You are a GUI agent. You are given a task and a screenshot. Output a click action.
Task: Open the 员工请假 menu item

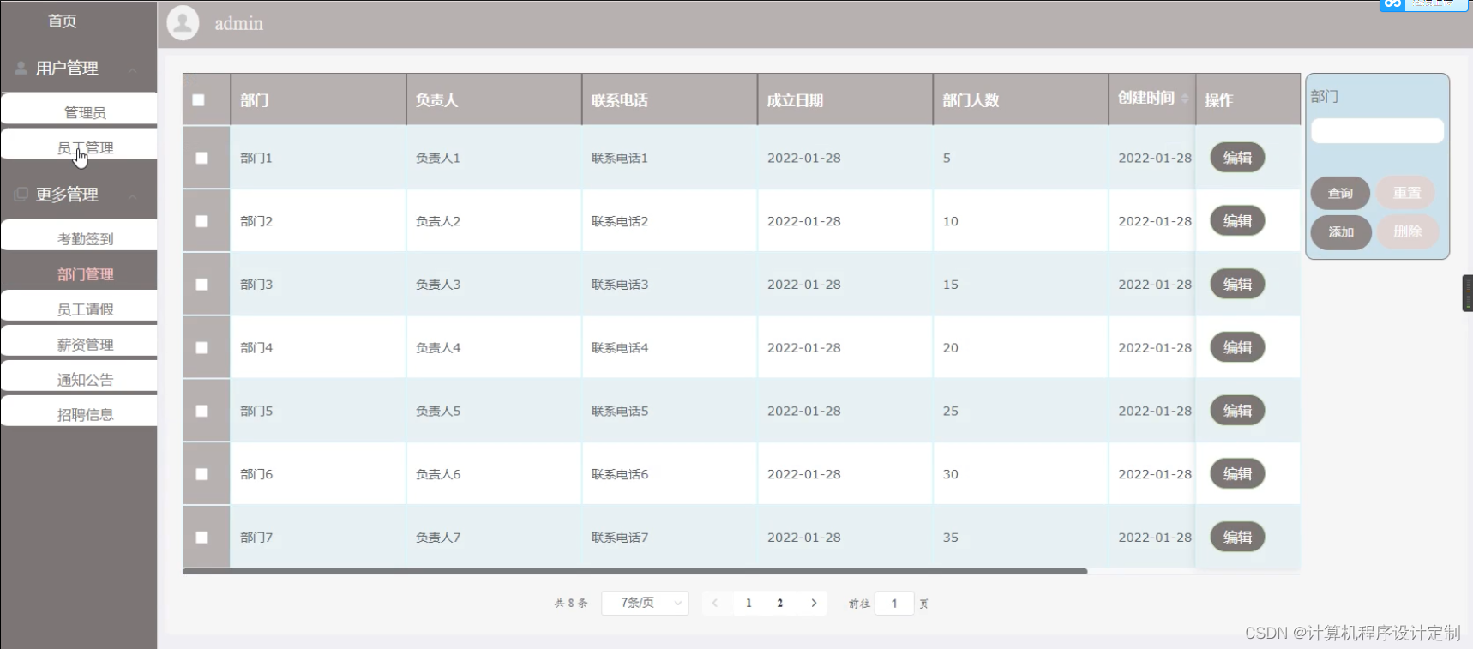tap(79, 306)
